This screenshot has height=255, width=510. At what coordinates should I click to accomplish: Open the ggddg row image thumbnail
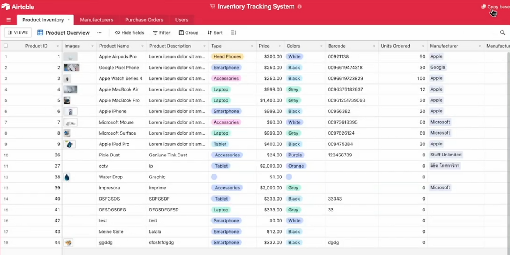[68, 243]
